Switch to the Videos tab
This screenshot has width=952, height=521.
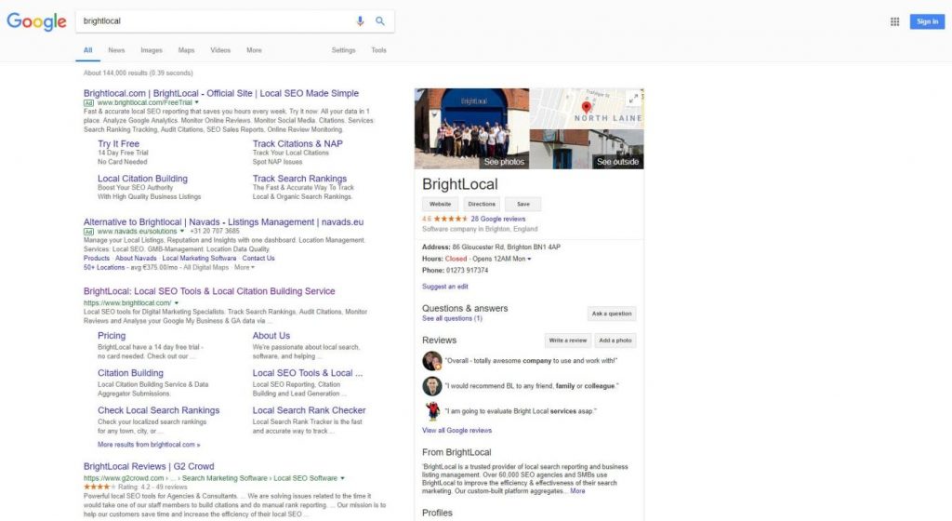pyautogui.click(x=220, y=50)
